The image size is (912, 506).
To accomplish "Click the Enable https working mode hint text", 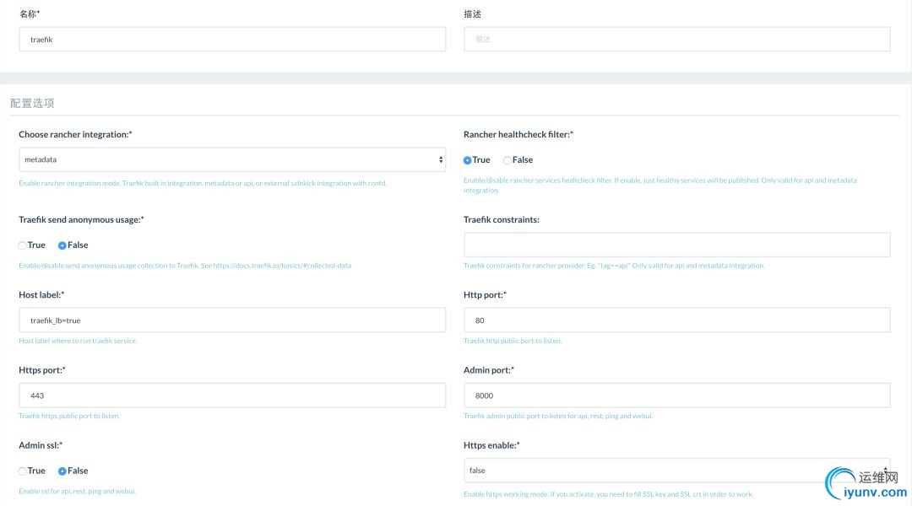I will 608,494.
